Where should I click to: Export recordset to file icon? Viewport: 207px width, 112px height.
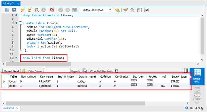(84, 71)
